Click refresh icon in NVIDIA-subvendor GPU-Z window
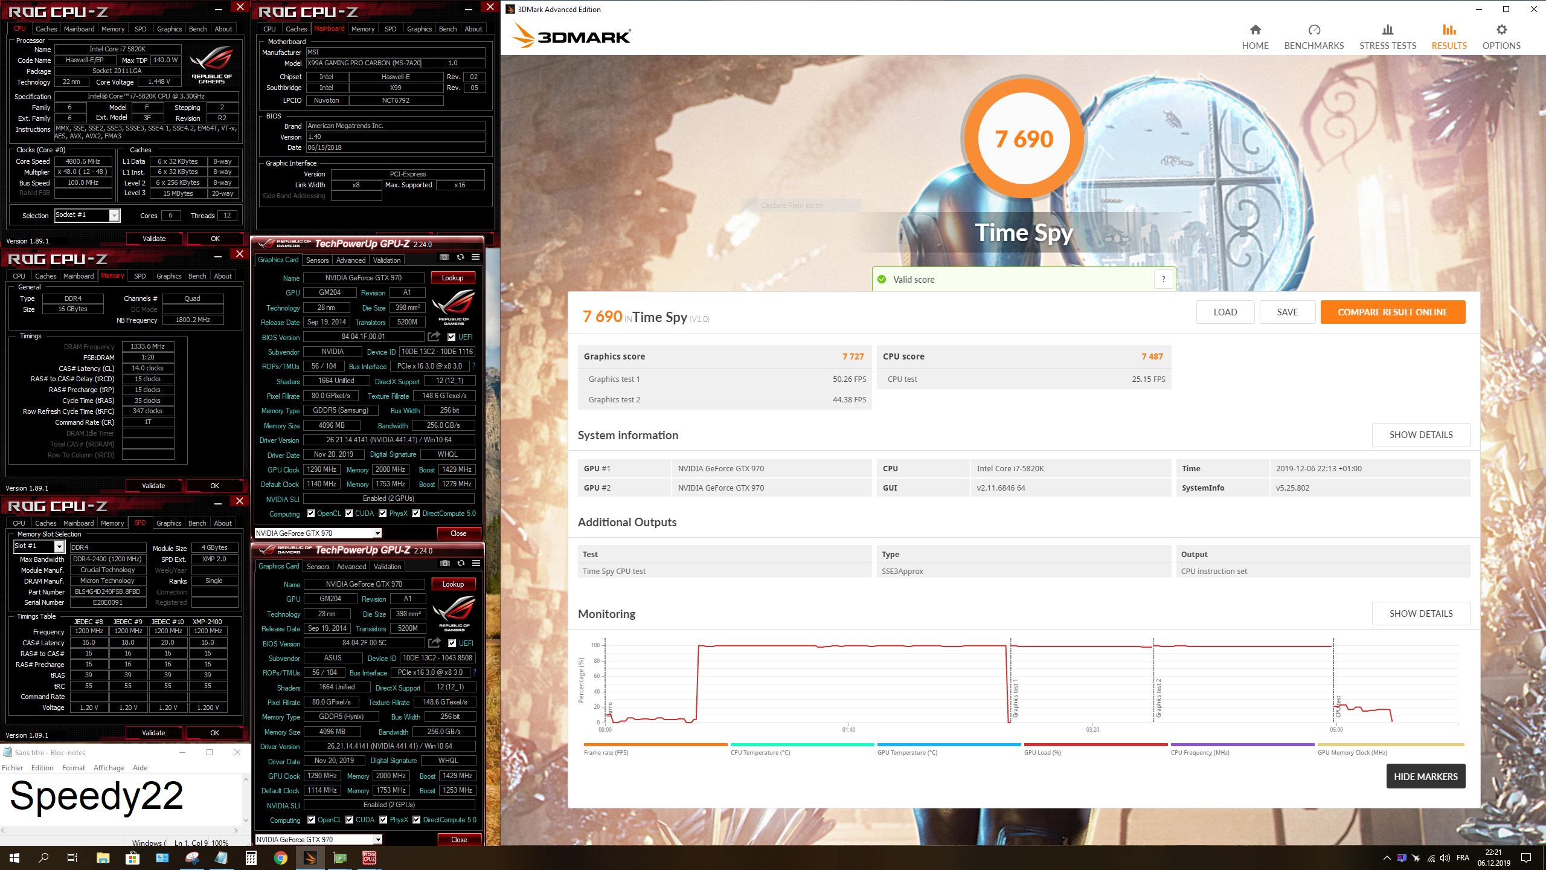The height and width of the screenshot is (870, 1546). tap(460, 257)
